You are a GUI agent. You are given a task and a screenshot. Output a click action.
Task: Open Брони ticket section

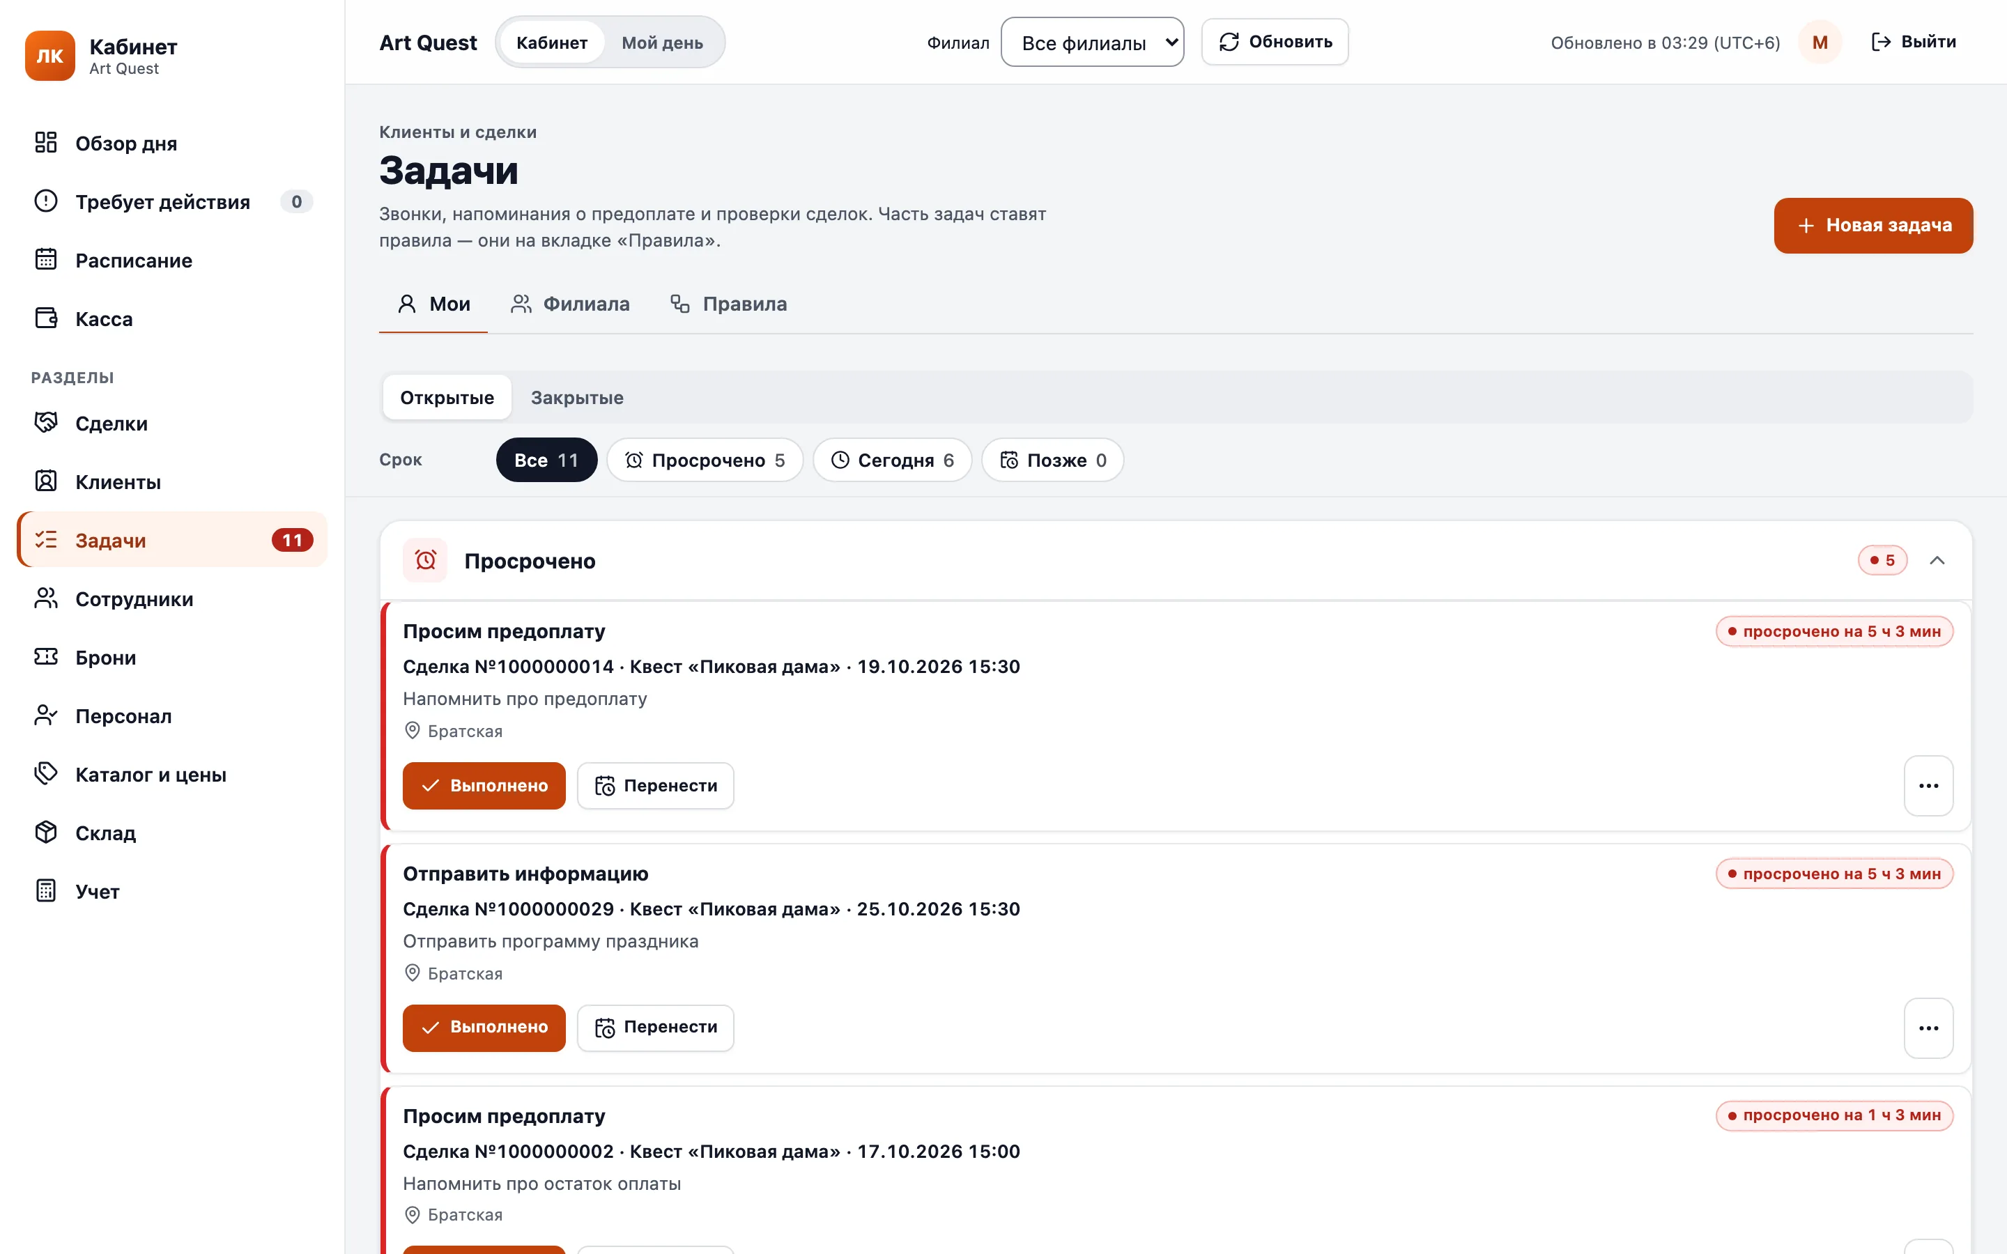(171, 657)
